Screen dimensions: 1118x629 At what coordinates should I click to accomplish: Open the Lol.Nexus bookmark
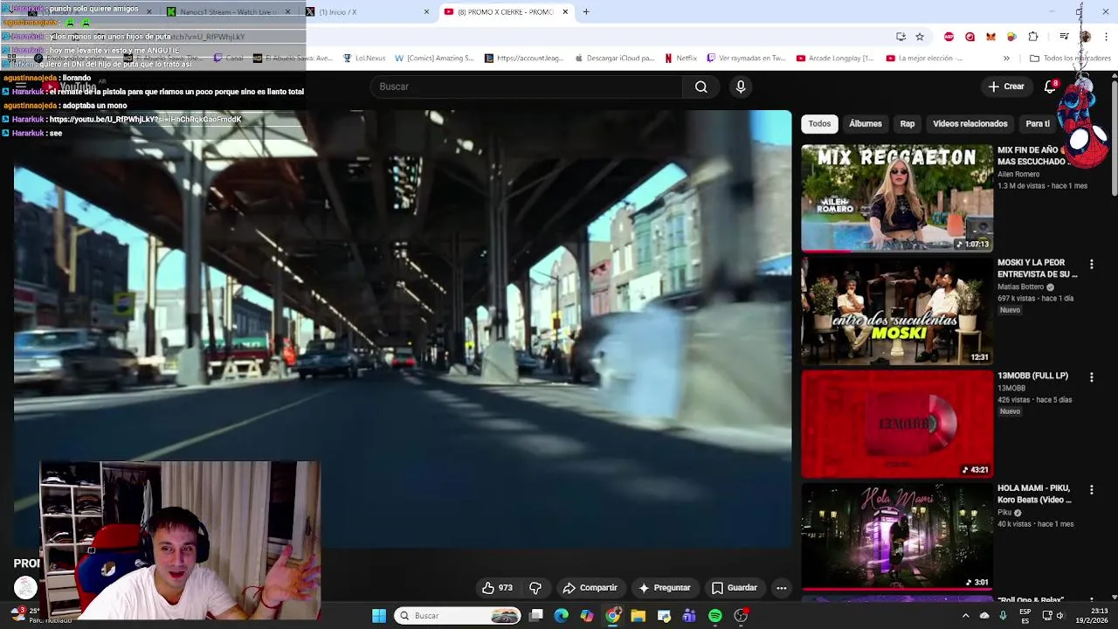click(x=364, y=59)
